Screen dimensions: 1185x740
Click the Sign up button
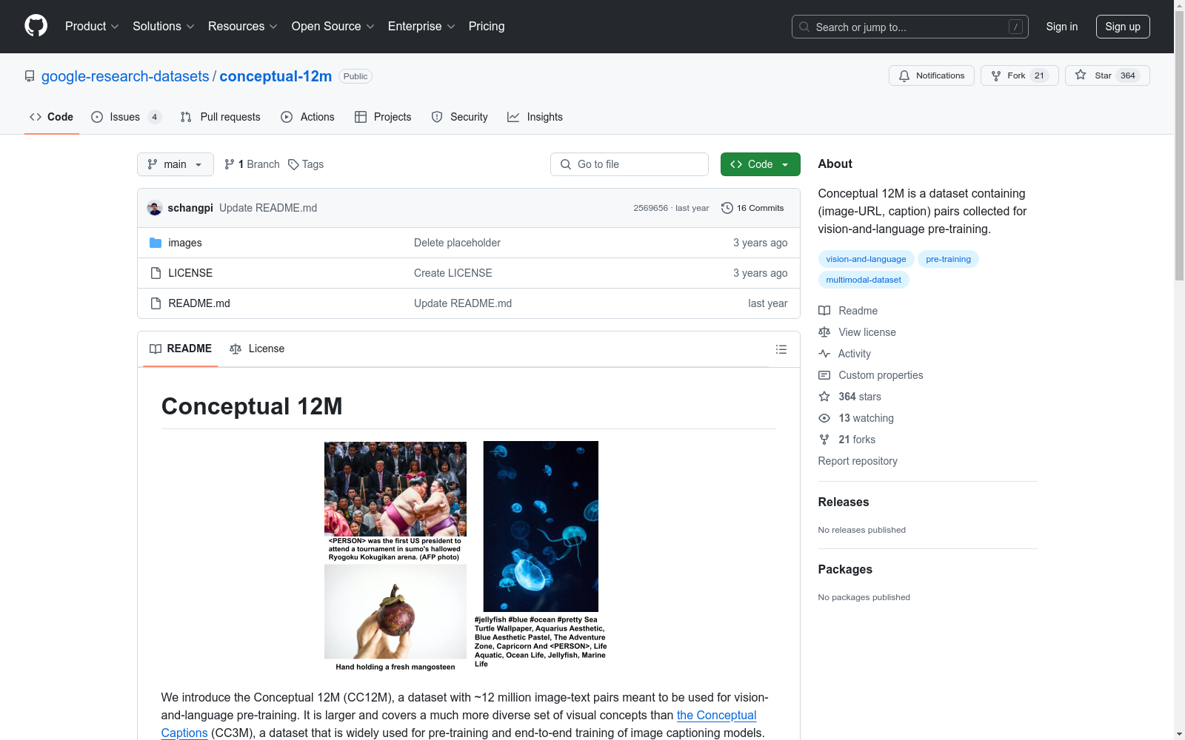(x=1123, y=27)
